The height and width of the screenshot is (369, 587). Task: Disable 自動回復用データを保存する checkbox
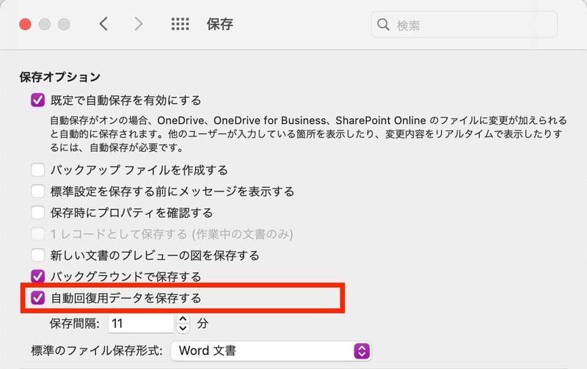38,298
